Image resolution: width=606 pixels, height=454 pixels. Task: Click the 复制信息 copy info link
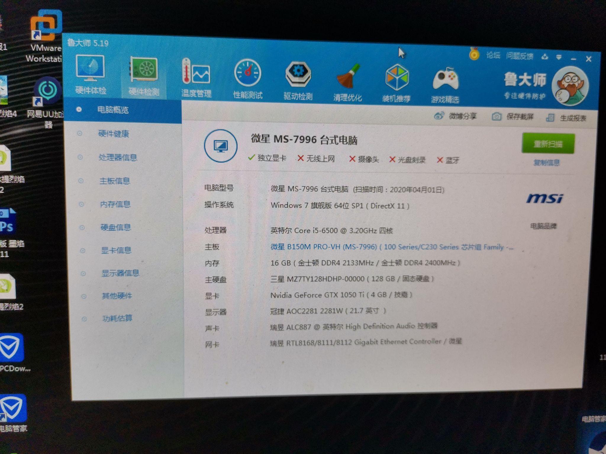point(547,163)
